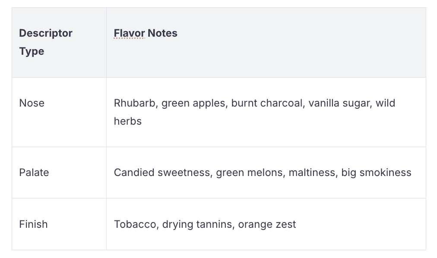This screenshot has height=258, width=437.
Task: Click the word Type in header
Action: point(32,51)
